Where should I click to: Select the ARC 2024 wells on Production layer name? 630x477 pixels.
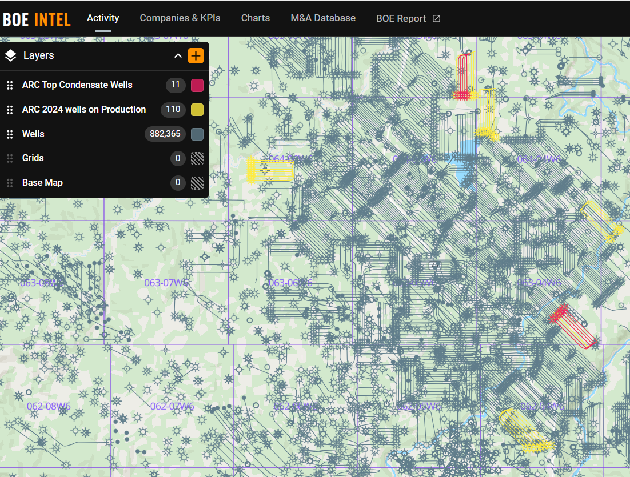[x=84, y=110]
